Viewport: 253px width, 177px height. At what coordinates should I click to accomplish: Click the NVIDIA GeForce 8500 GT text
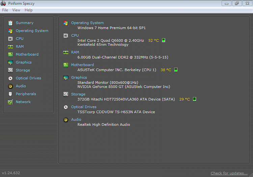(124, 87)
